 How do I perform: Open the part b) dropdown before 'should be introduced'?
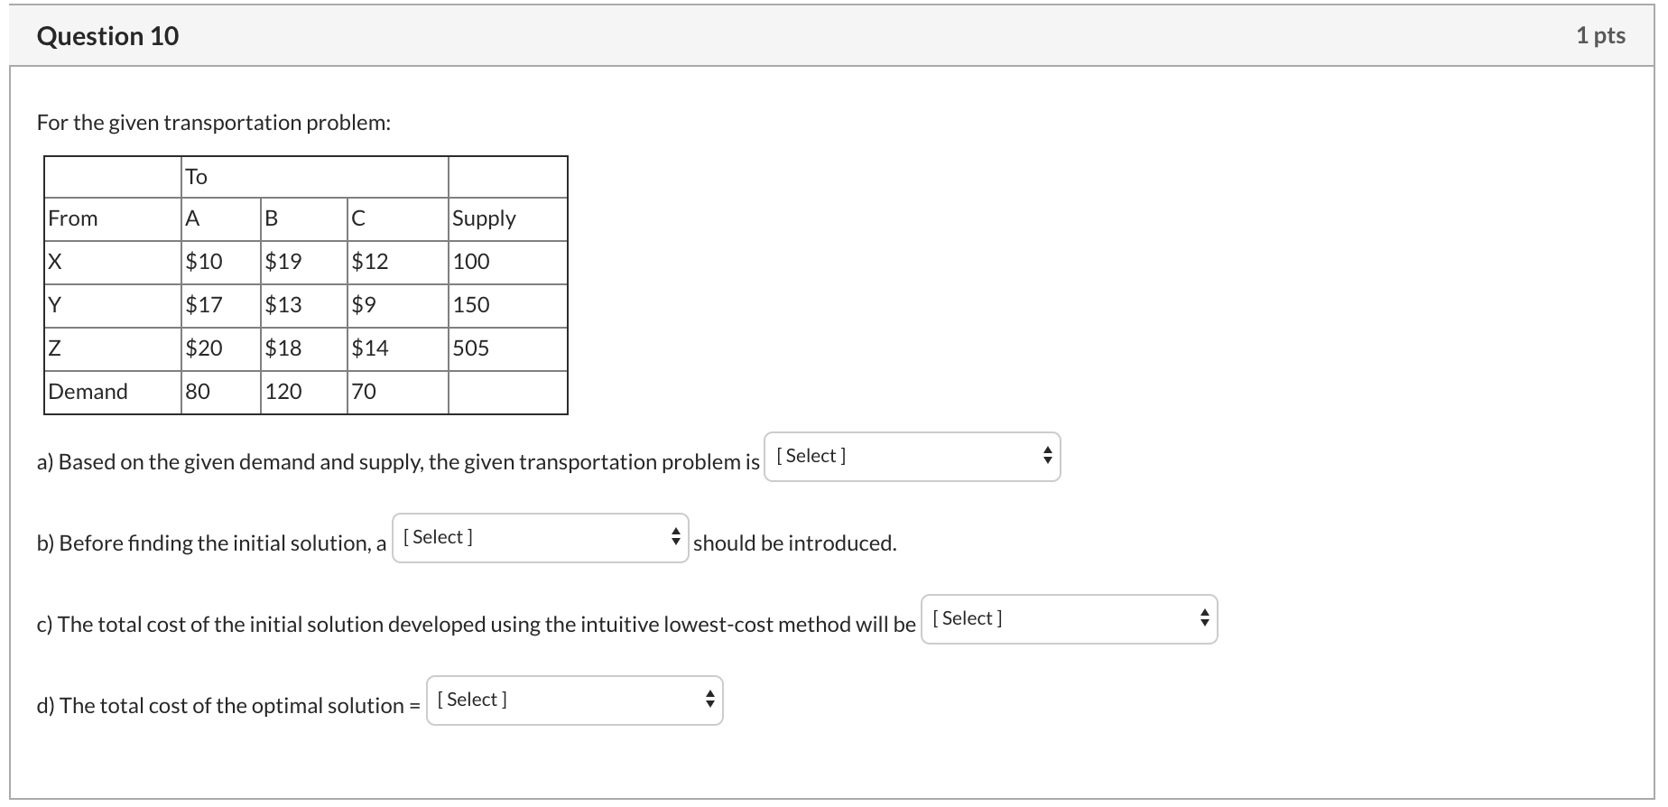point(540,538)
